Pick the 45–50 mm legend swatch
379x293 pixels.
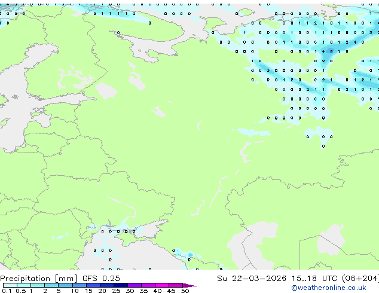point(176,285)
